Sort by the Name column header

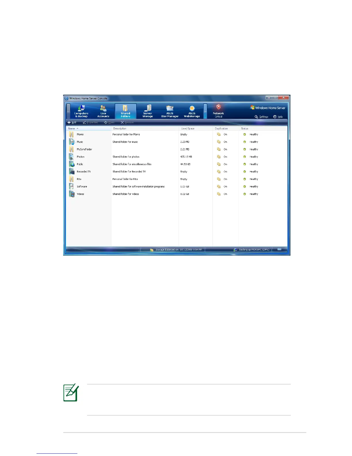click(x=89, y=128)
